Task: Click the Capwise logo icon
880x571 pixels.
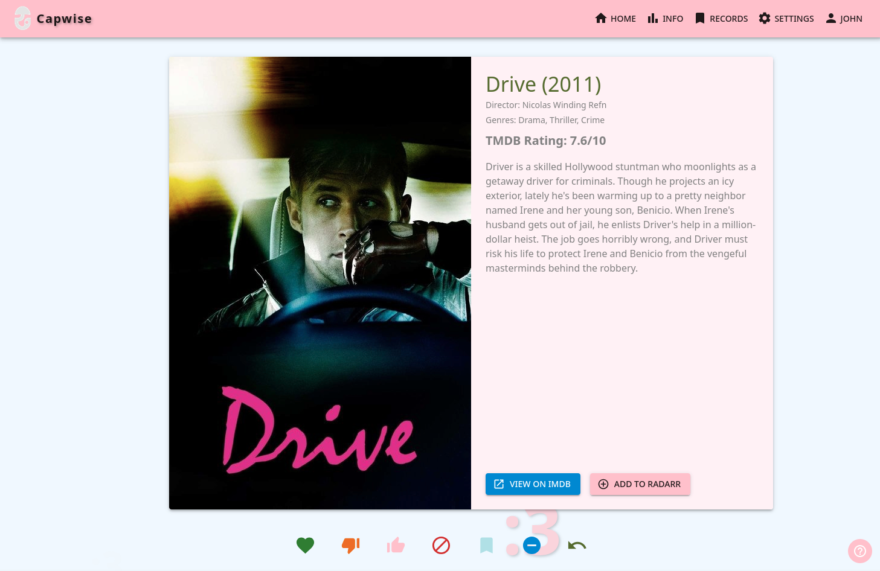Action: (22, 18)
